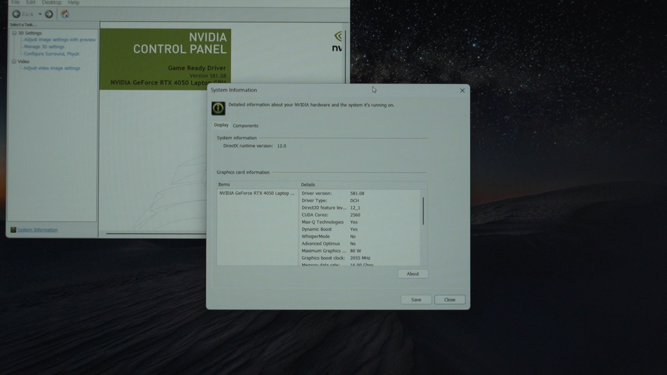Open the Back history dropdown arrow
667x375 pixels.
point(40,14)
